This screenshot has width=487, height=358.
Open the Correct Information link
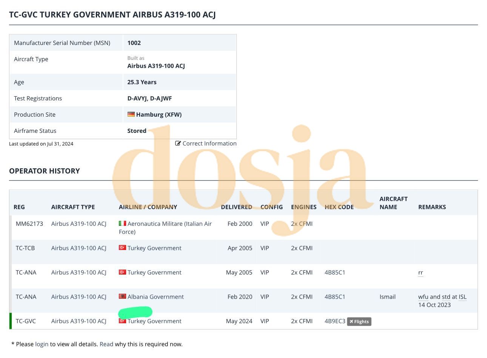[210, 144]
